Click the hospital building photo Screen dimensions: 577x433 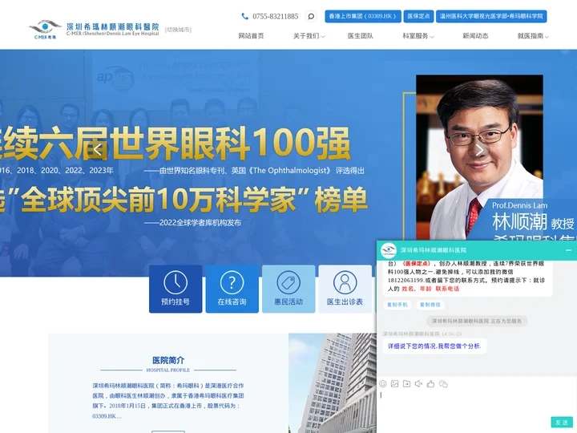click(x=333, y=383)
